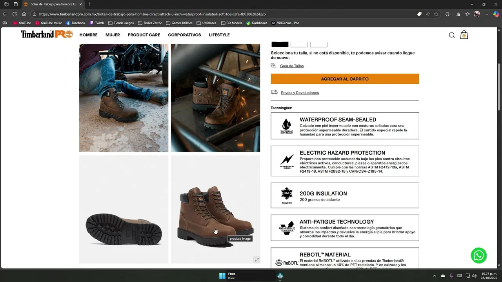
Task: Open the OneDrive cloud tray icon
Action: pos(443,276)
